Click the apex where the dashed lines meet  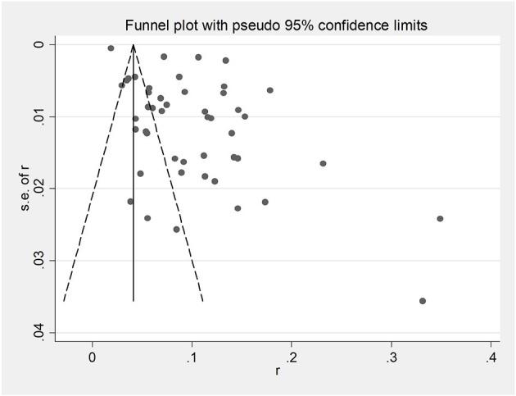click(134, 45)
